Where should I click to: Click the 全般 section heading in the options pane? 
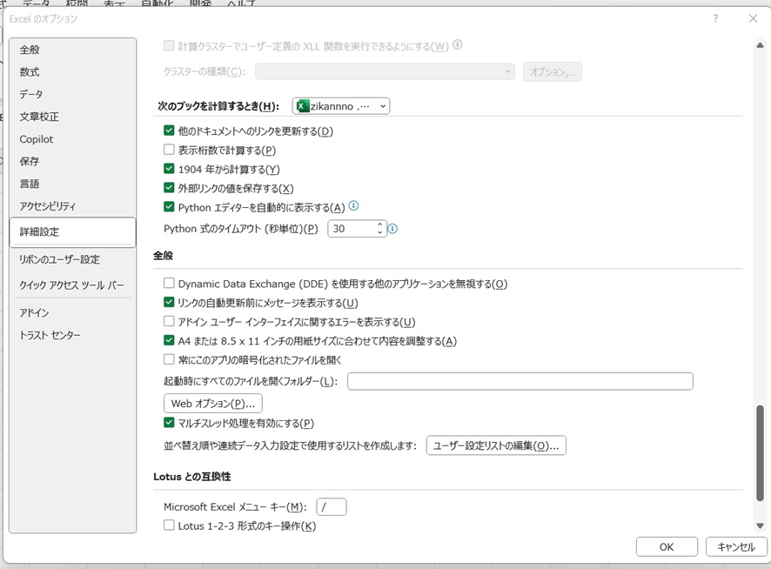pos(164,256)
